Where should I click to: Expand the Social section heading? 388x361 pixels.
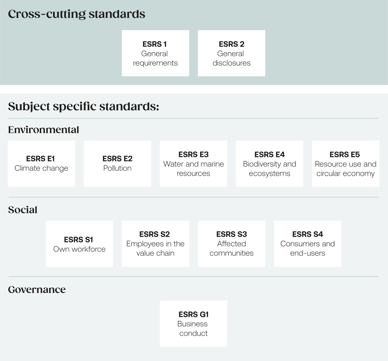click(23, 210)
